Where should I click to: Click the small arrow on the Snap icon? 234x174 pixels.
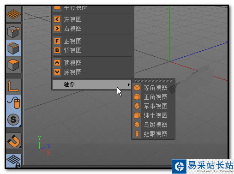coord(20,147)
